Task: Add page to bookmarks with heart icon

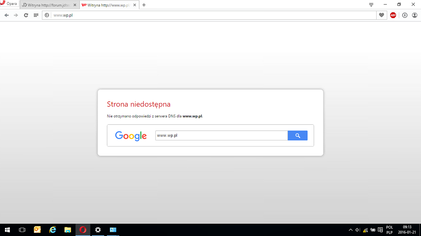Action: click(x=382, y=15)
